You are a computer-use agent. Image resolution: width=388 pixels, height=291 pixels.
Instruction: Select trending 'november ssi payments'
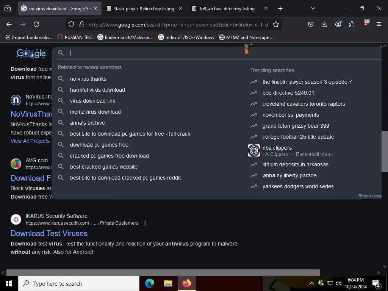click(291, 115)
